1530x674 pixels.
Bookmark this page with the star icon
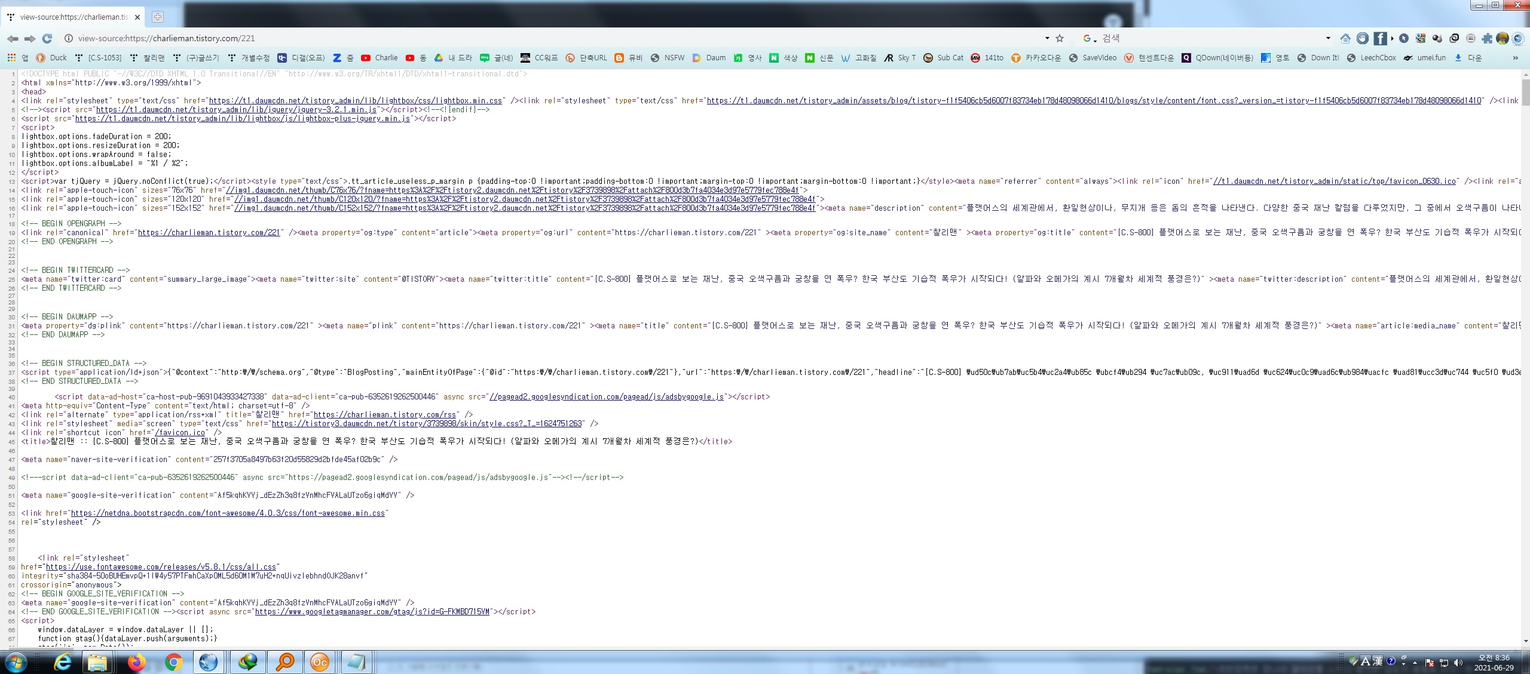pyautogui.click(x=1060, y=38)
